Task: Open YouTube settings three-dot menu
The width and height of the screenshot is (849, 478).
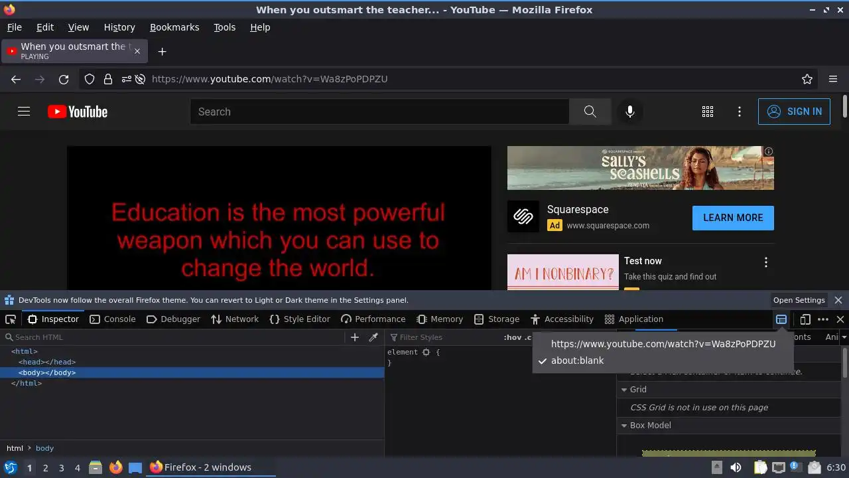Action: tap(740, 112)
